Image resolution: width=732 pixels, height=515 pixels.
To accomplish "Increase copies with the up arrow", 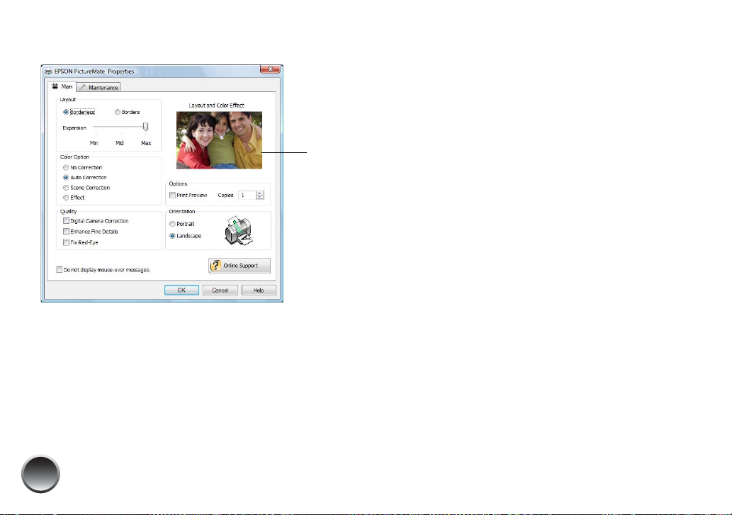I will point(260,193).
